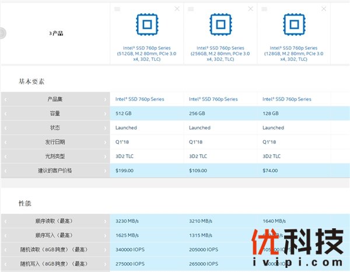Image resolution: width=350 pixels, height=272 pixels.
Task: Click right arrow on 建议的客户价格 row
Action: pos(106,171)
